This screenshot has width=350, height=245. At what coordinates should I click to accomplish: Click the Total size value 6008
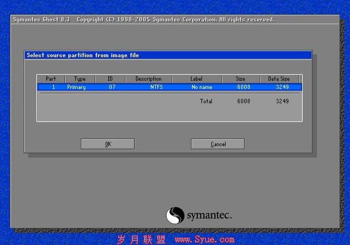pos(244,101)
